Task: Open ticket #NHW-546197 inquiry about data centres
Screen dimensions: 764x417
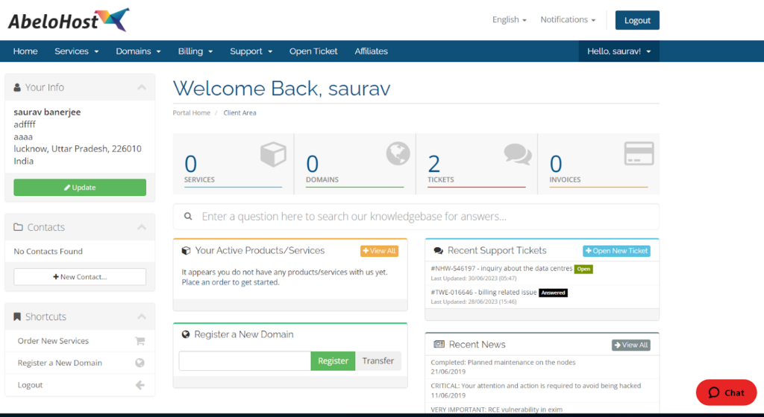Action: pos(501,268)
